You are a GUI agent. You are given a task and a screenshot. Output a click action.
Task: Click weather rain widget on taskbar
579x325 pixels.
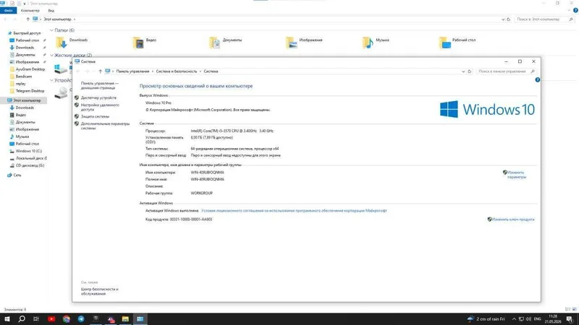click(486, 319)
